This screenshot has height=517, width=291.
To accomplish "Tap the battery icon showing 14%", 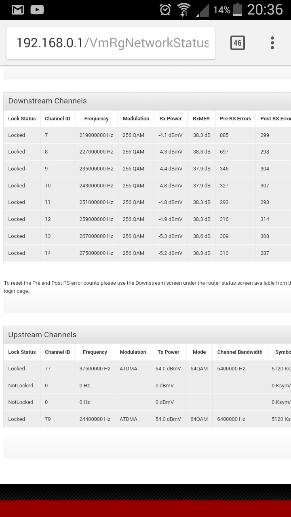I will (238, 10).
